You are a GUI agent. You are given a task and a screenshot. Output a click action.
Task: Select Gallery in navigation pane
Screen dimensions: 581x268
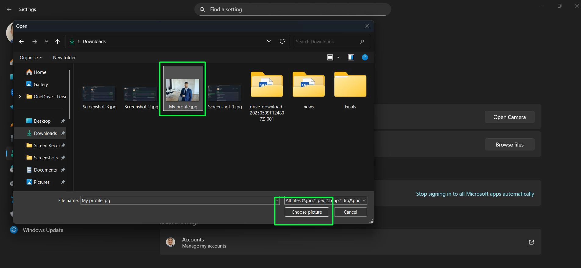tap(40, 84)
